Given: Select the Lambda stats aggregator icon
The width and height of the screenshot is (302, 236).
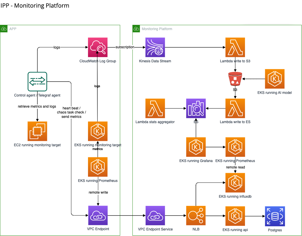Looking at the screenshot, I should (x=155, y=108).
